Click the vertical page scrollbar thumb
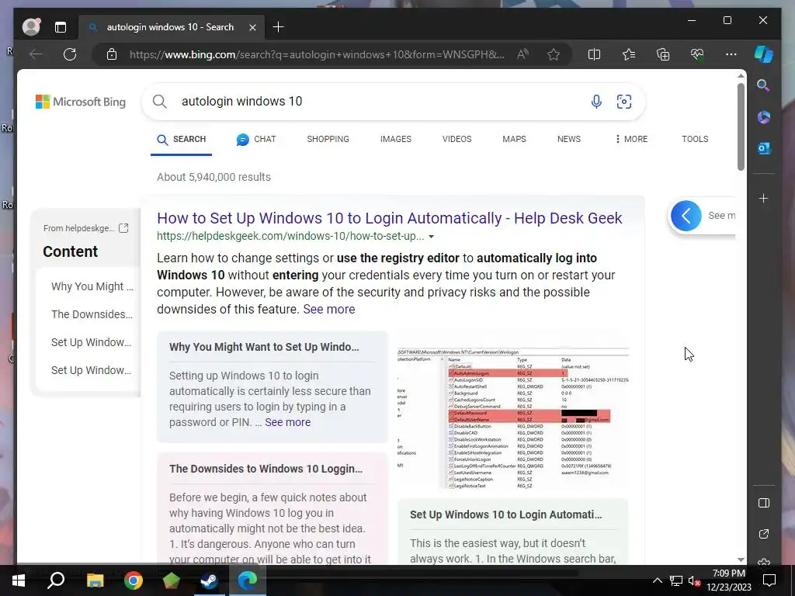Image resolution: width=795 pixels, height=596 pixels. point(741,126)
